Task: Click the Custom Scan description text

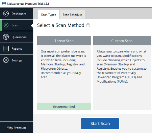Action: coord(122,66)
